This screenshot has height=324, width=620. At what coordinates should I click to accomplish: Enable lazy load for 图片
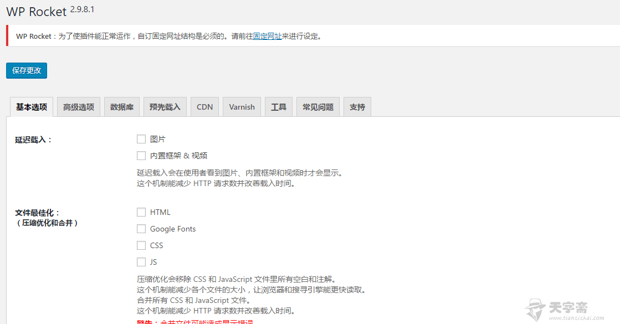click(x=141, y=139)
